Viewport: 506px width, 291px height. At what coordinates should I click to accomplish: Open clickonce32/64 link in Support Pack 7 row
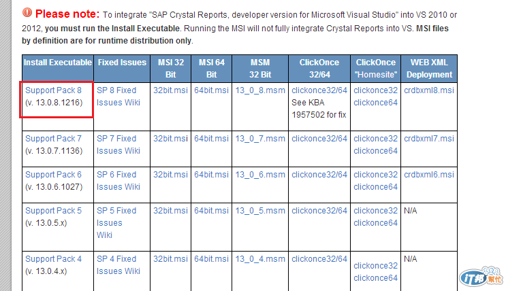click(x=319, y=139)
